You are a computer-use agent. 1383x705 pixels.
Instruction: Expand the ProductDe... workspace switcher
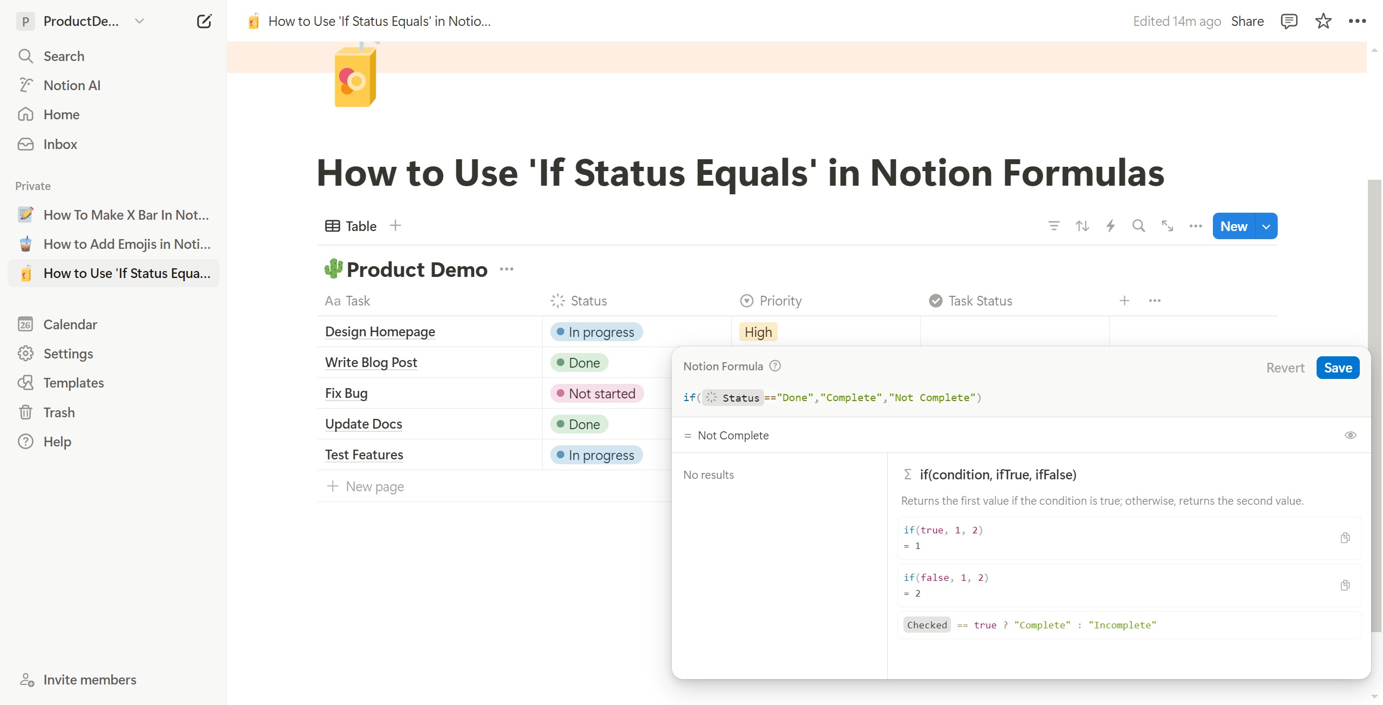point(81,21)
